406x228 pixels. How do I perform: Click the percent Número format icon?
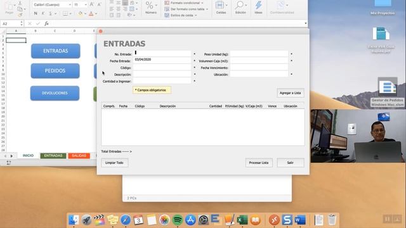[150, 5]
